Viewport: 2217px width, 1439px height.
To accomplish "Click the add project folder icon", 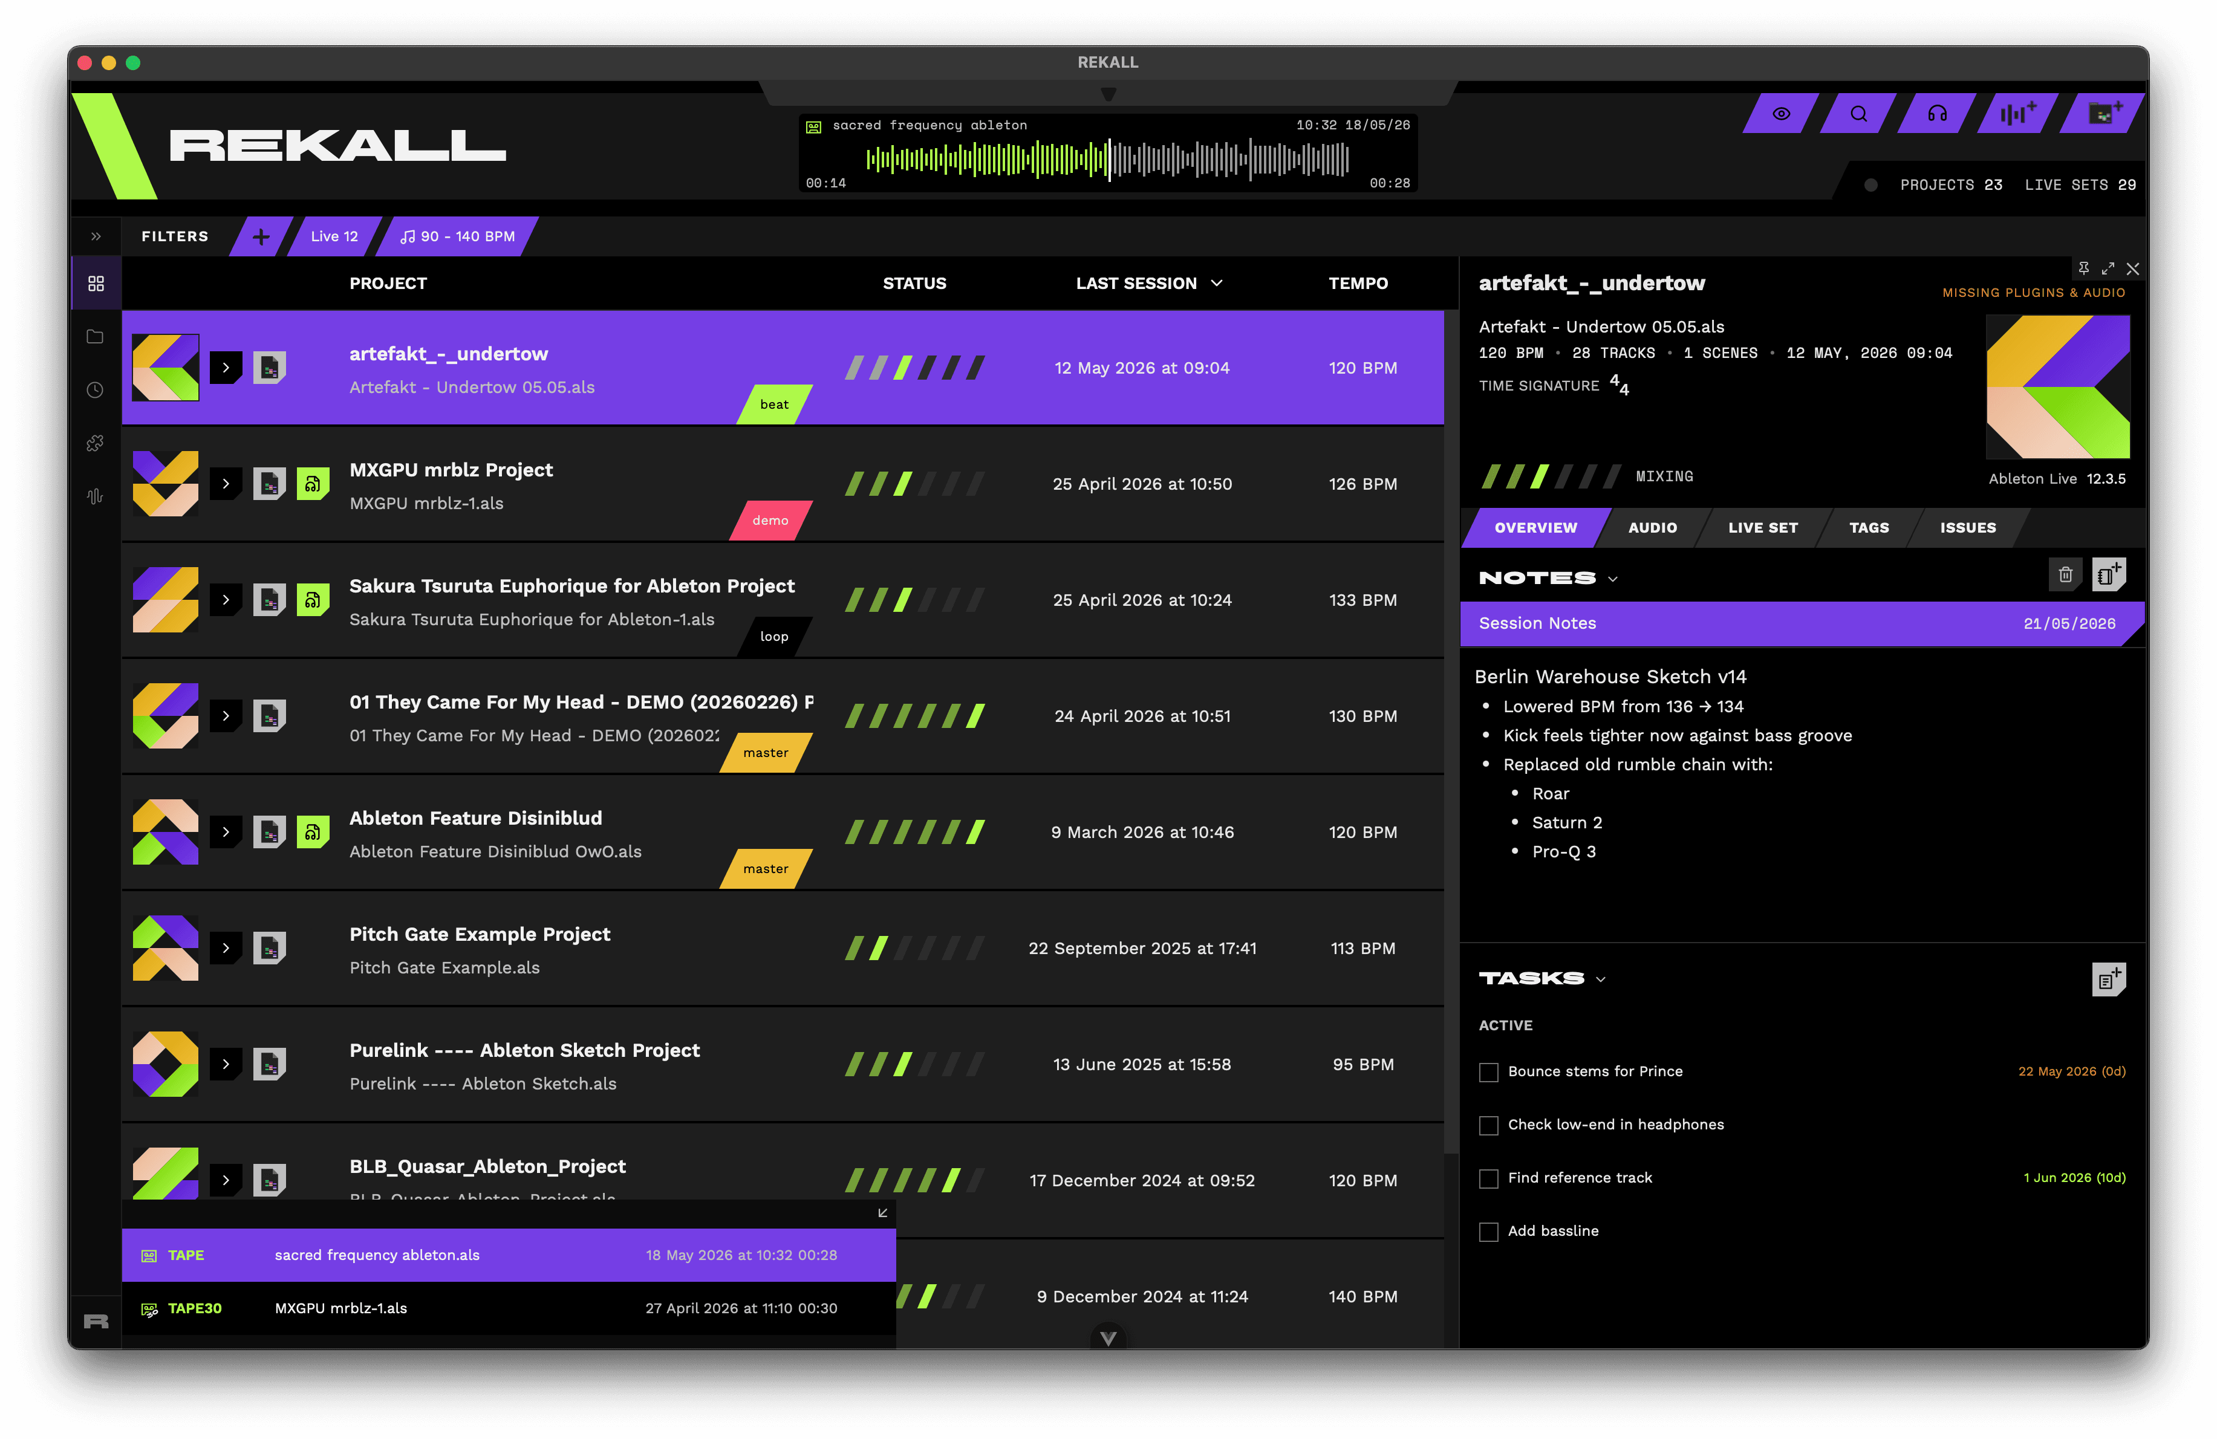I will click(x=2103, y=114).
